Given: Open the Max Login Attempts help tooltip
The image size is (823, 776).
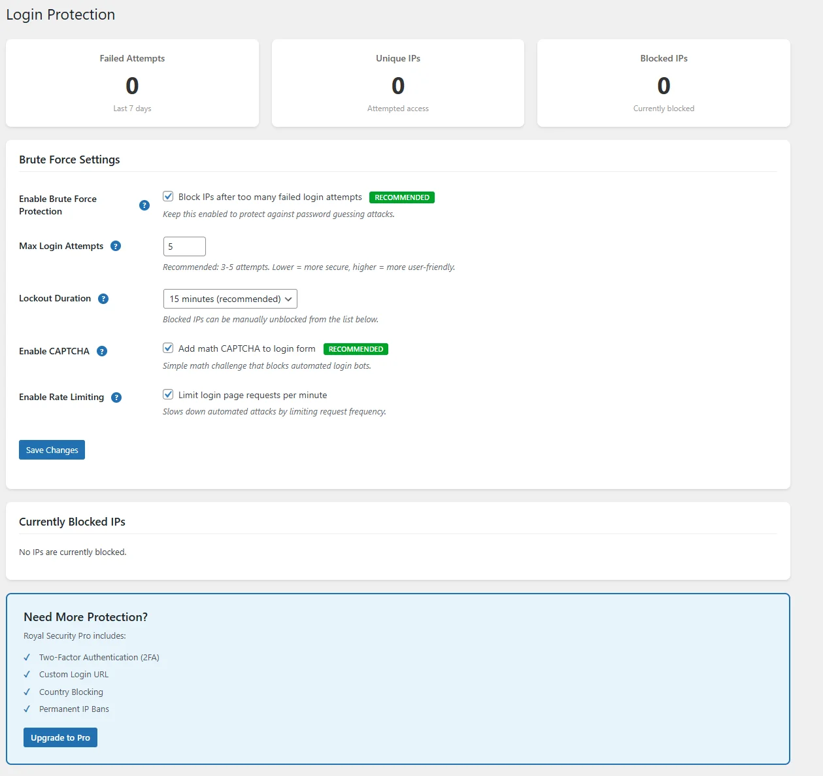Looking at the screenshot, I should (x=116, y=246).
